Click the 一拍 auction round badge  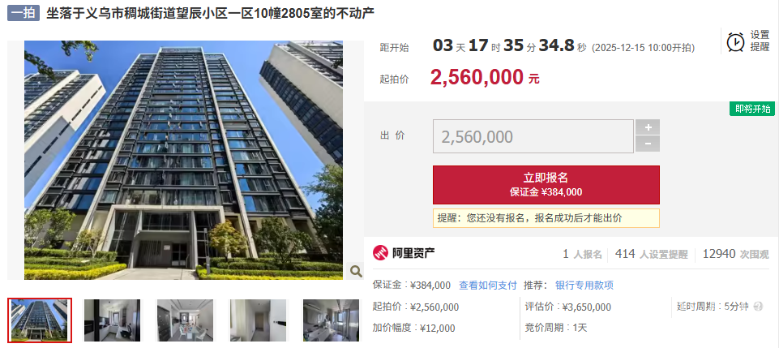[x=24, y=14]
